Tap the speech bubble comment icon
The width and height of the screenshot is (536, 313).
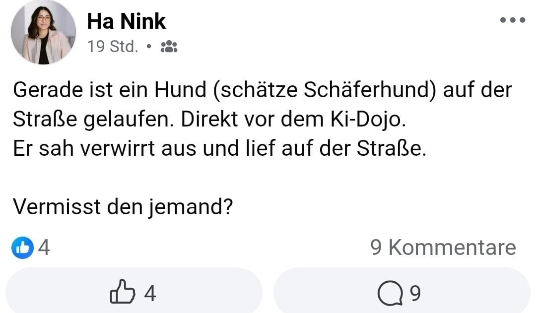click(390, 294)
